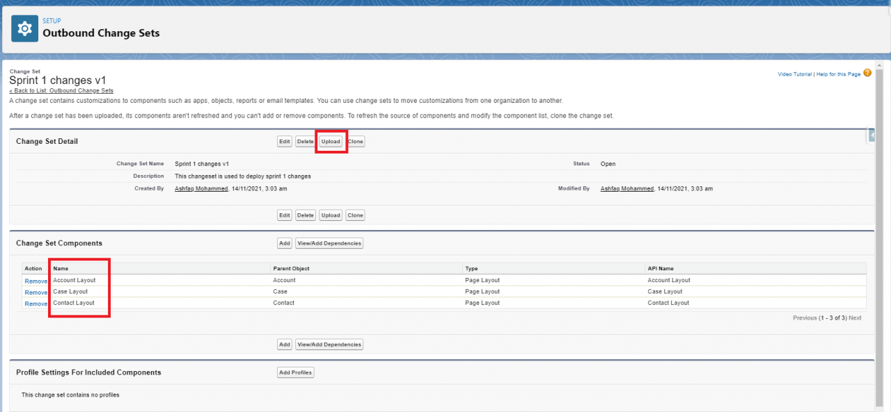
Task: Add a component to the change set
Action: [x=284, y=243]
